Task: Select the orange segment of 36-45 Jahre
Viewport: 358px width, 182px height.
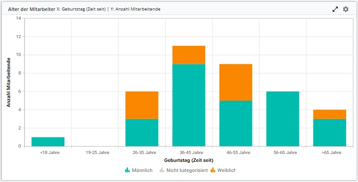Action: [189, 55]
